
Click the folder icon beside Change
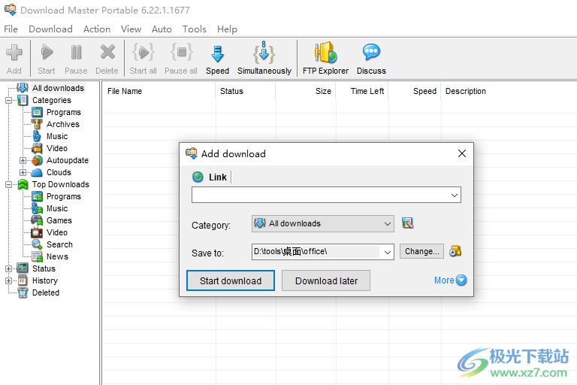pyautogui.click(x=455, y=251)
